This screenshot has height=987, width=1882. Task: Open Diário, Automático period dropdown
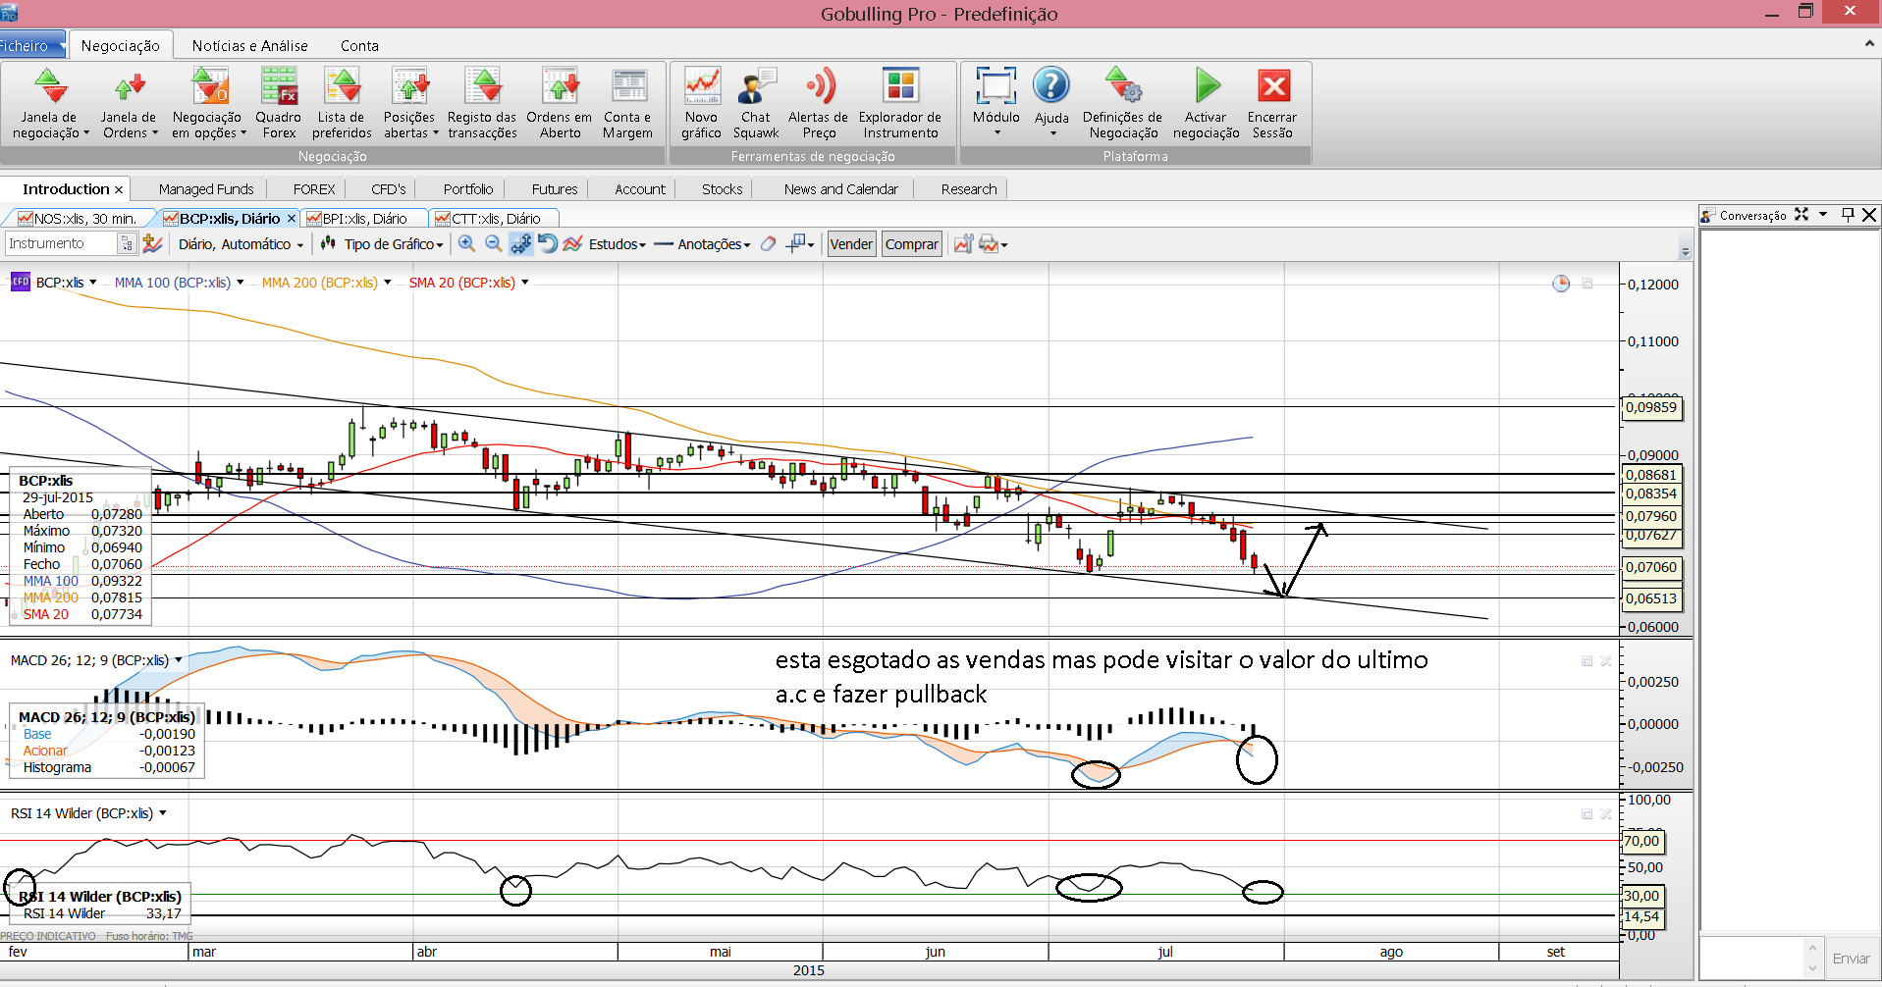point(241,244)
